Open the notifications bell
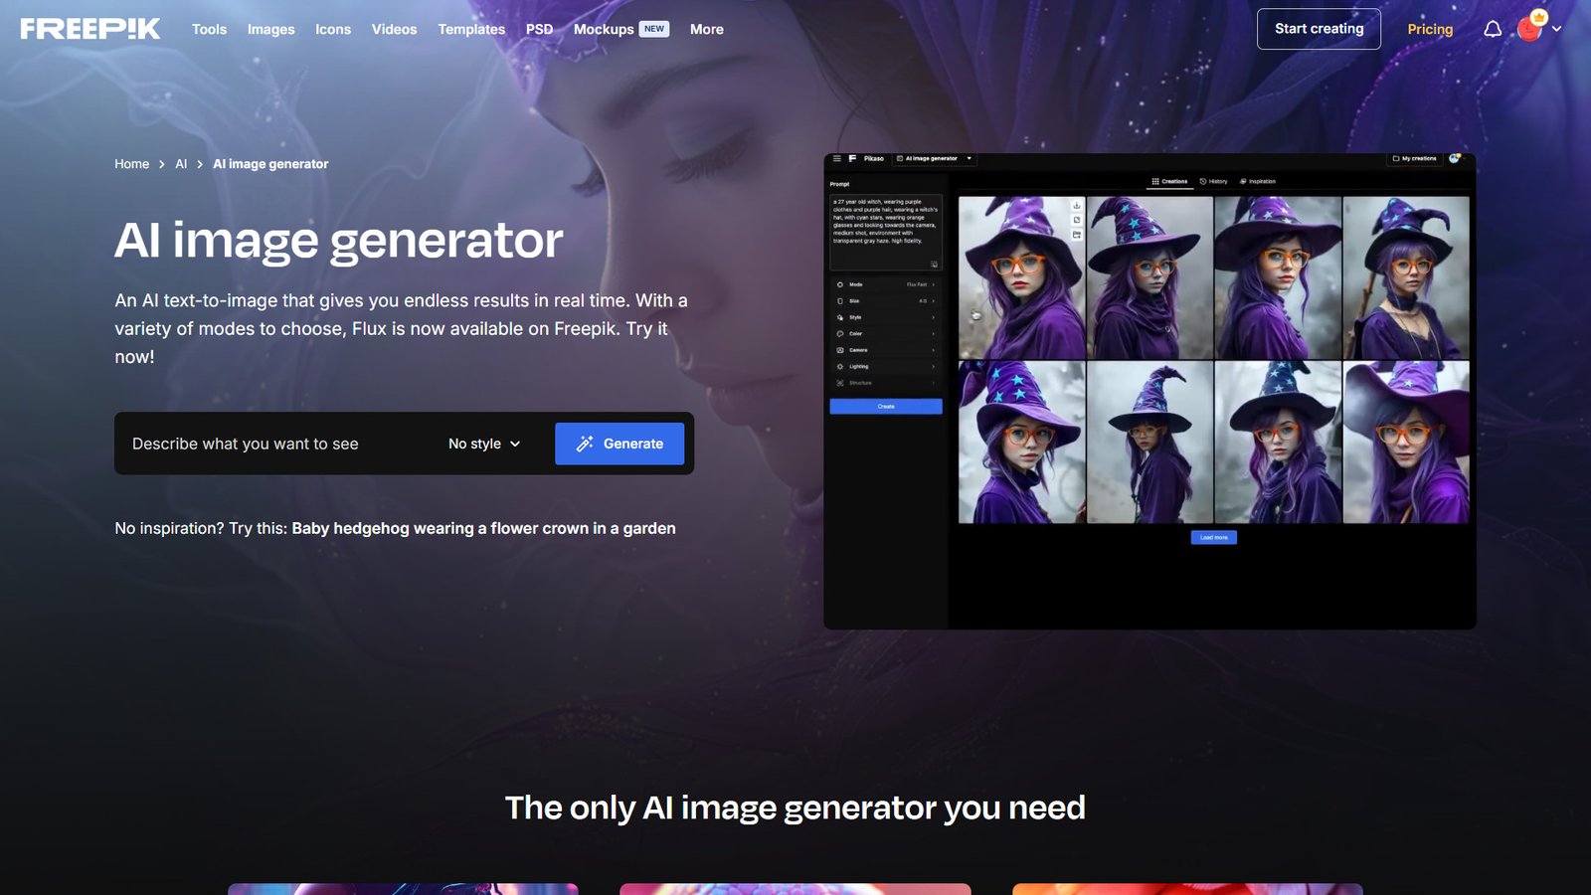Viewport: 1591px width, 895px height. coord(1493,29)
